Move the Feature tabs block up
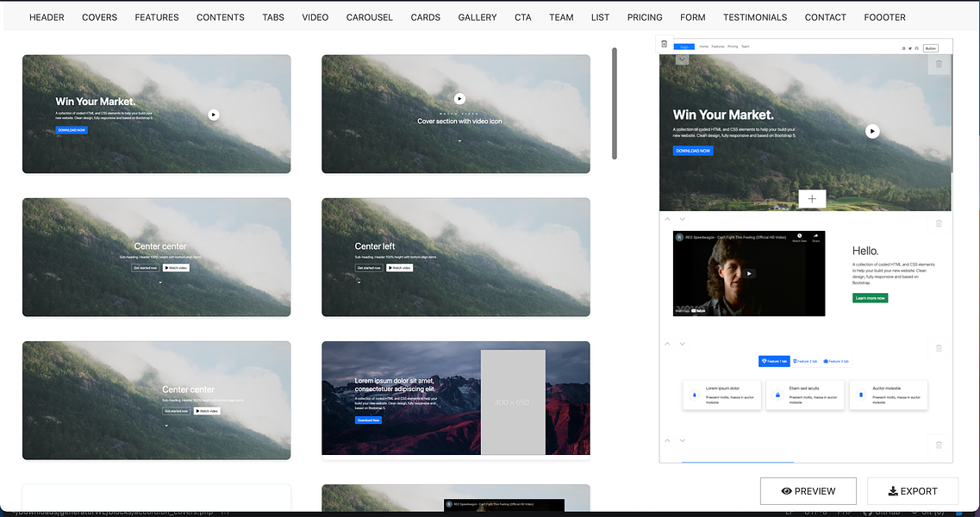This screenshot has height=517, width=980. click(667, 344)
